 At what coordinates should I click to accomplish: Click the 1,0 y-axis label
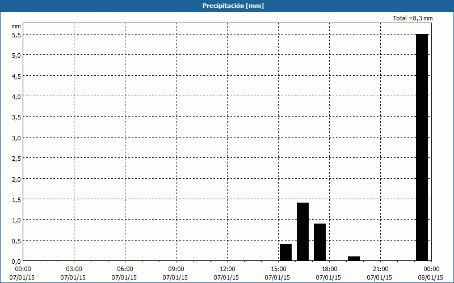pyautogui.click(x=16, y=220)
